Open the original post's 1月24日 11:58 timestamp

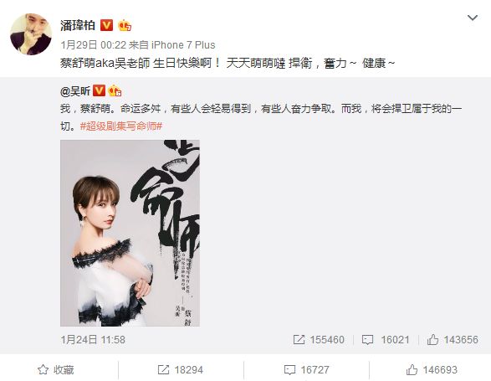coord(93,340)
